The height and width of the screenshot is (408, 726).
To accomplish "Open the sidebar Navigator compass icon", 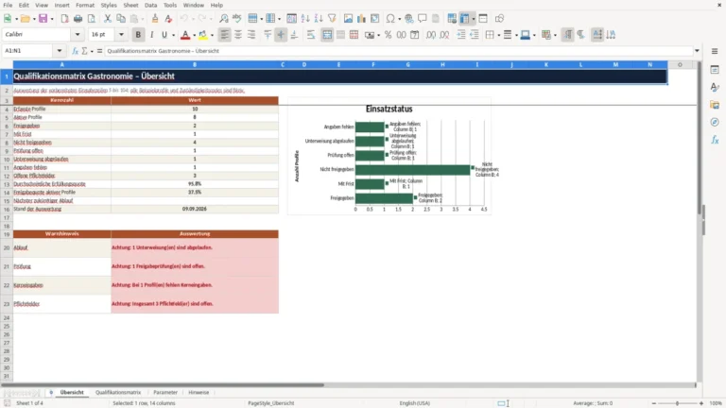I will [715, 122].
